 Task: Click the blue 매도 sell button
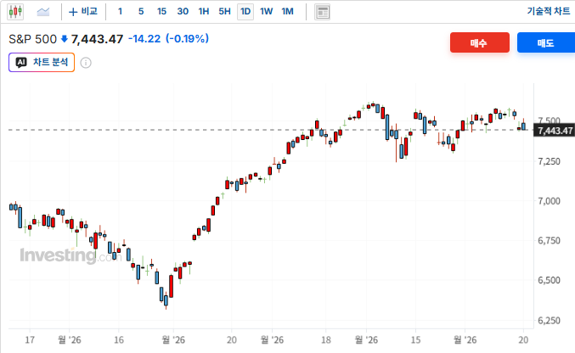tap(546, 42)
